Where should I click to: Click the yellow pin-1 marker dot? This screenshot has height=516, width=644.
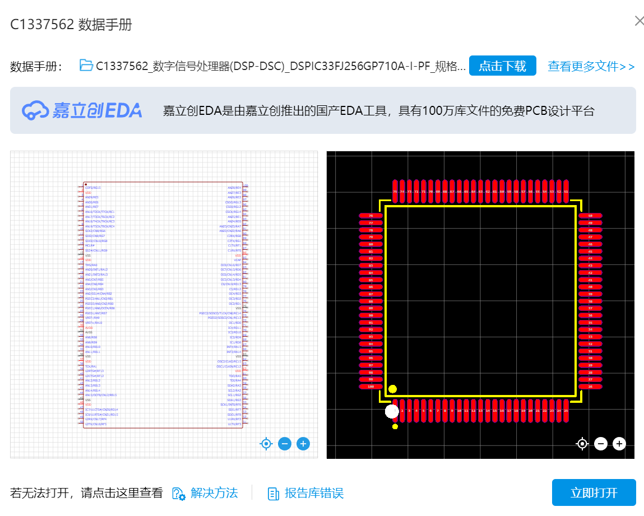click(393, 389)
